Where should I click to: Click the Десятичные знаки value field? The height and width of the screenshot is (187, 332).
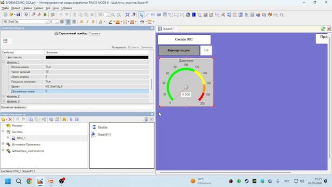point(97,91)
